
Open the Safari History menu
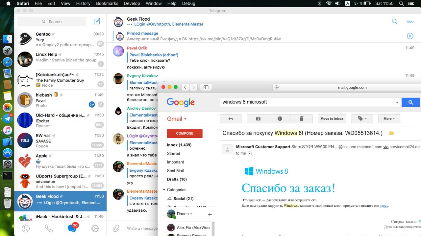83,3
